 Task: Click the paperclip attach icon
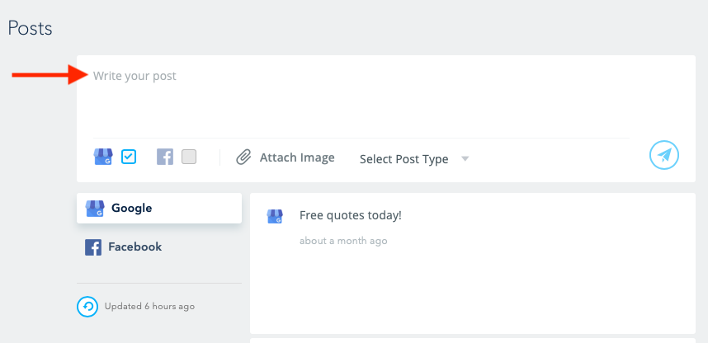(243, 157)
